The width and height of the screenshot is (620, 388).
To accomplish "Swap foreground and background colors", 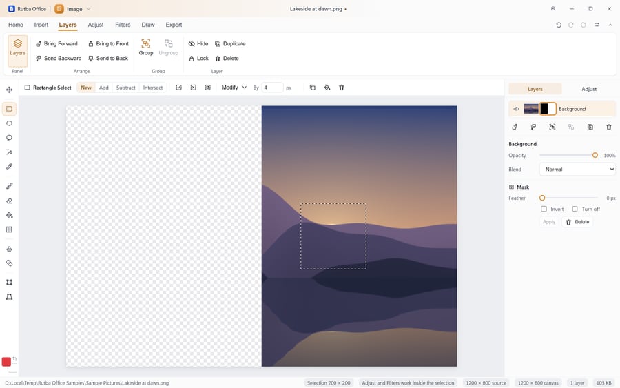I will point(14,359).
